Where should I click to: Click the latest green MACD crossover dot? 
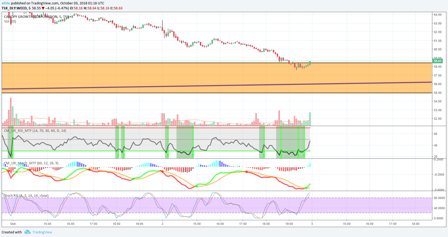[x=306, y=188]
